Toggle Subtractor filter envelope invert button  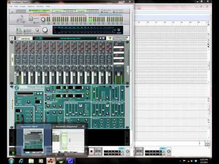coord(108,105)
